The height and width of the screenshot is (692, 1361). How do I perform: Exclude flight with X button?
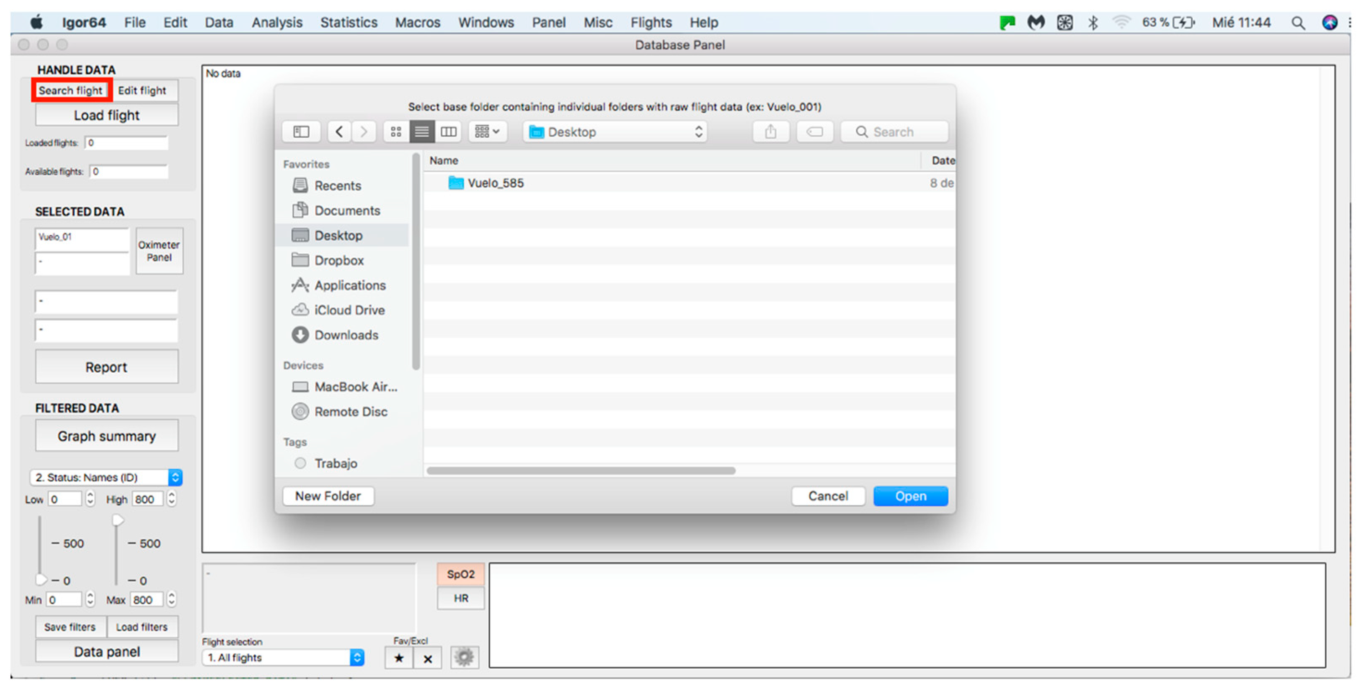[427, 658]
